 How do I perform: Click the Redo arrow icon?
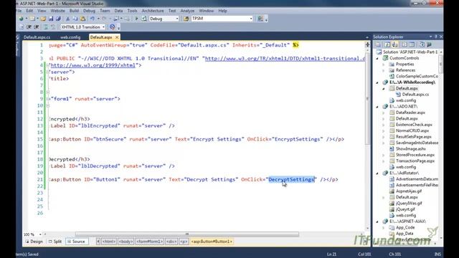point(104,19)
